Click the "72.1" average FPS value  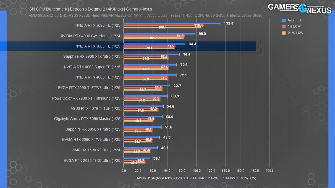coord(183,75)
